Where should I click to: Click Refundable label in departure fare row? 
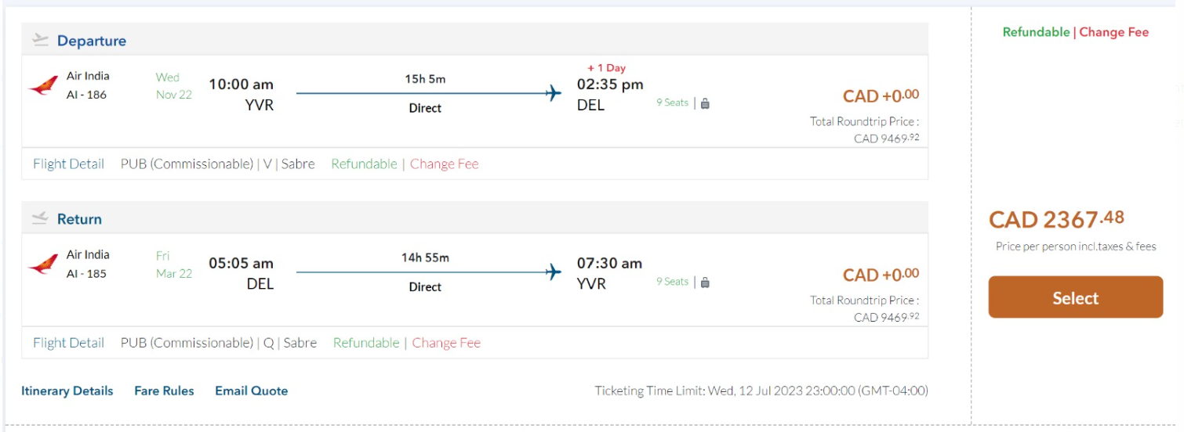(364, 164)
